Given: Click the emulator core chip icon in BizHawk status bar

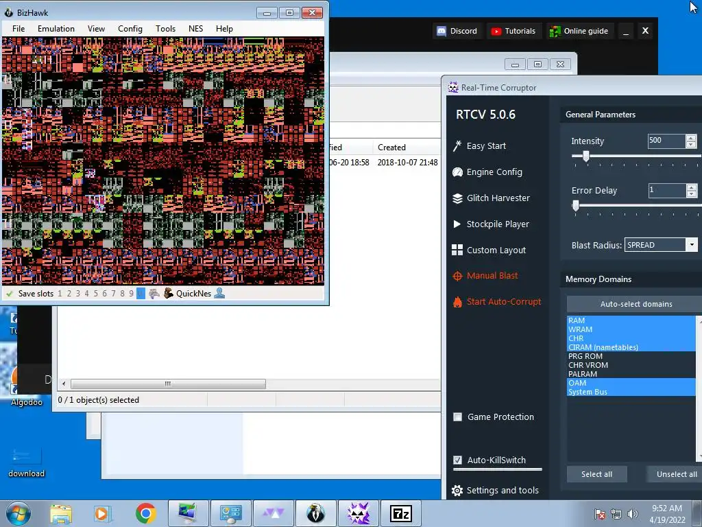Looking at the screenshot, I should [154, 294].
